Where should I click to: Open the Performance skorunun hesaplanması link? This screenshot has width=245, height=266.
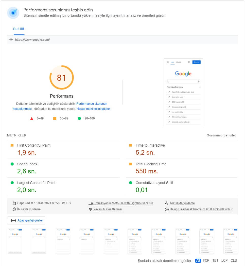[92, 104]
